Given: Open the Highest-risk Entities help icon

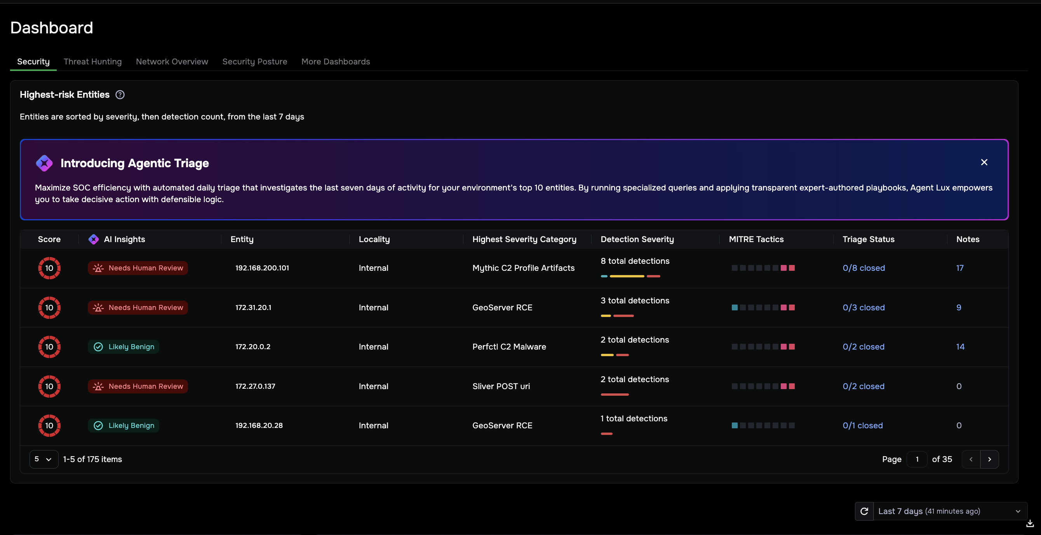Looking at the screenshot, I should [120, 95].
